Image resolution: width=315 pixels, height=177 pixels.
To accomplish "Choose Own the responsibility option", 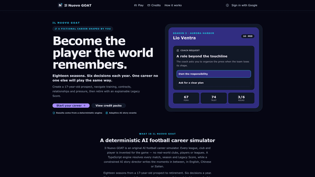I will point(214,74).
